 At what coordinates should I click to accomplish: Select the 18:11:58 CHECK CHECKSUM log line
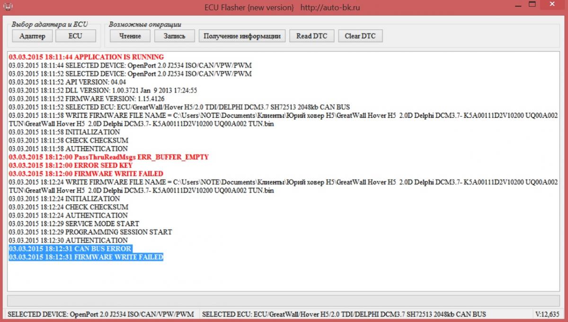click(68, 140)
